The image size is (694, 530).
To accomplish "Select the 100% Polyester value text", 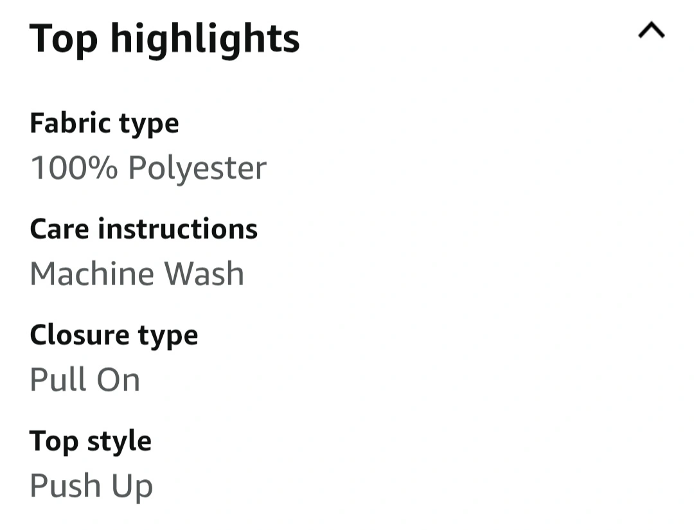I will 148,168.
